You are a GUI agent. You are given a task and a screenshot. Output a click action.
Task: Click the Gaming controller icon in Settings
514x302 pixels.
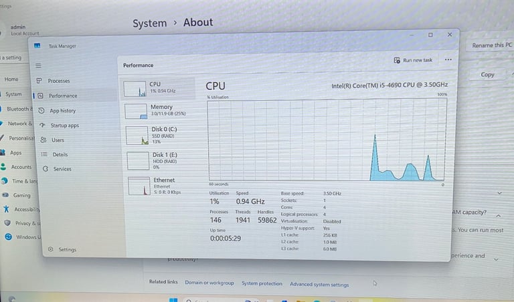5,195
